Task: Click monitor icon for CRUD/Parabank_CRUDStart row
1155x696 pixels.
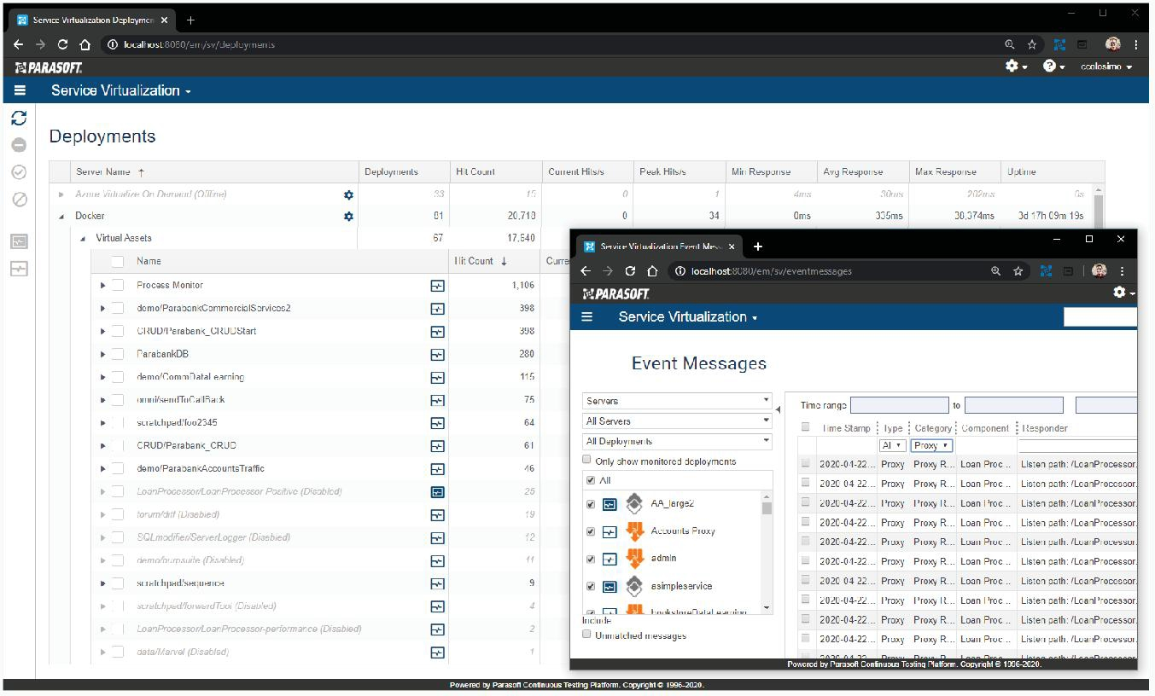Action: click(x=437, y=332)
